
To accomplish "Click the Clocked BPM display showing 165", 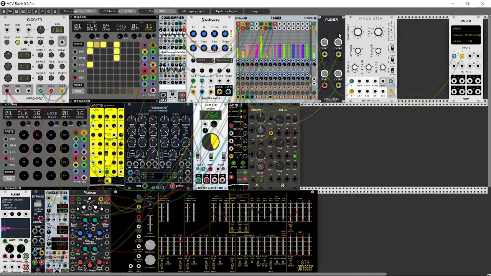I will pyautogui.click(x=58, y=30).
